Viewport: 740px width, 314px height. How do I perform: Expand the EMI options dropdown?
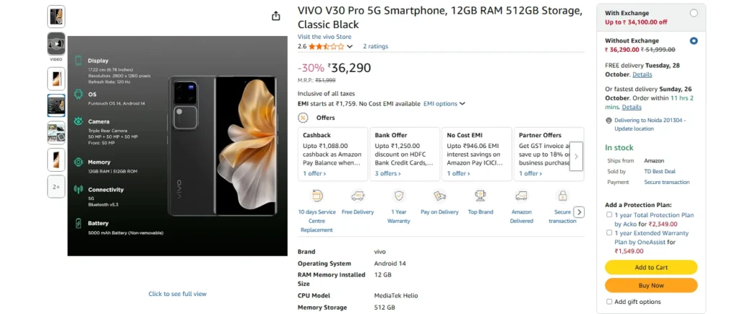444,104
